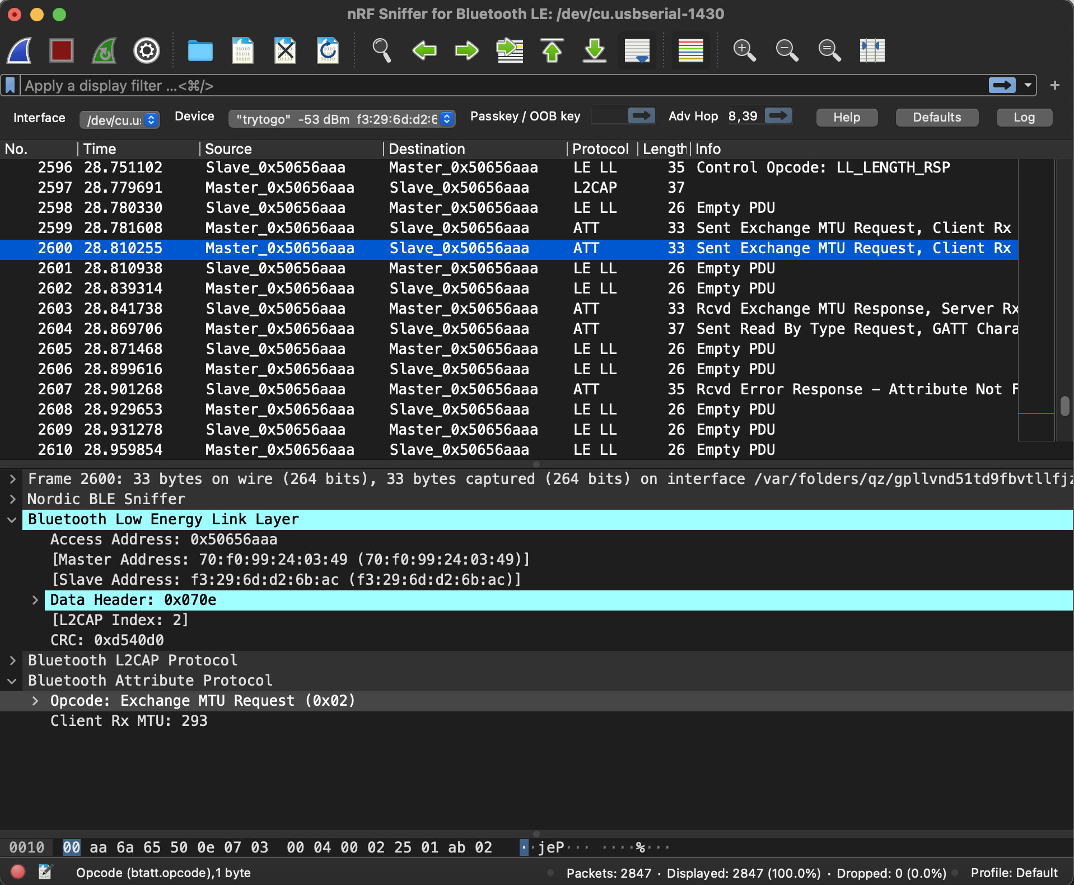Screen dimensions: 1074x885
Task: Reset text to normal size
Action: click(x=829, y=50)
